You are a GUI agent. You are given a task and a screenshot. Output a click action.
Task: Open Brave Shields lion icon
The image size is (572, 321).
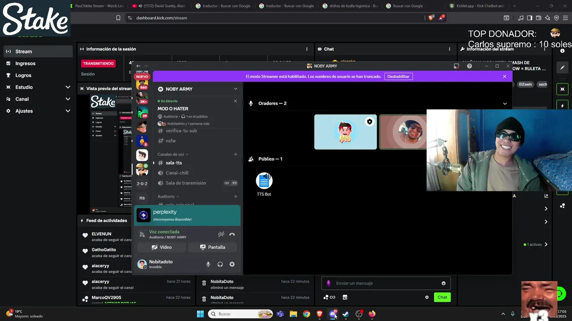tap(431, 18)
